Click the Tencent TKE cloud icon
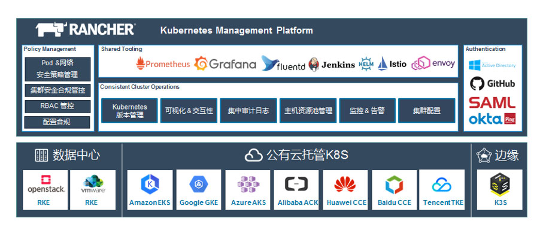This screenshot has height=236, width=546. tap(442, 184)
